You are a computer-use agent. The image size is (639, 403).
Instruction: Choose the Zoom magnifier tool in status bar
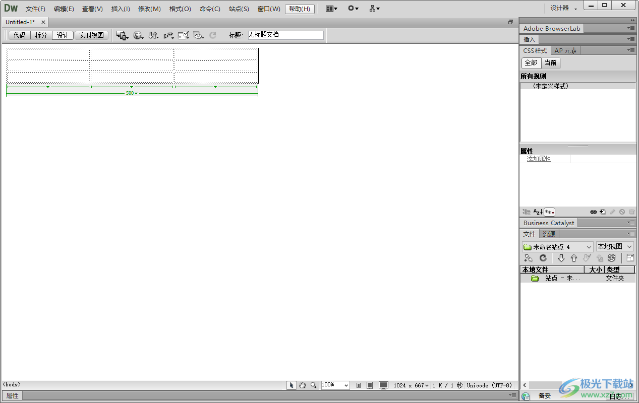click(313, 385)
